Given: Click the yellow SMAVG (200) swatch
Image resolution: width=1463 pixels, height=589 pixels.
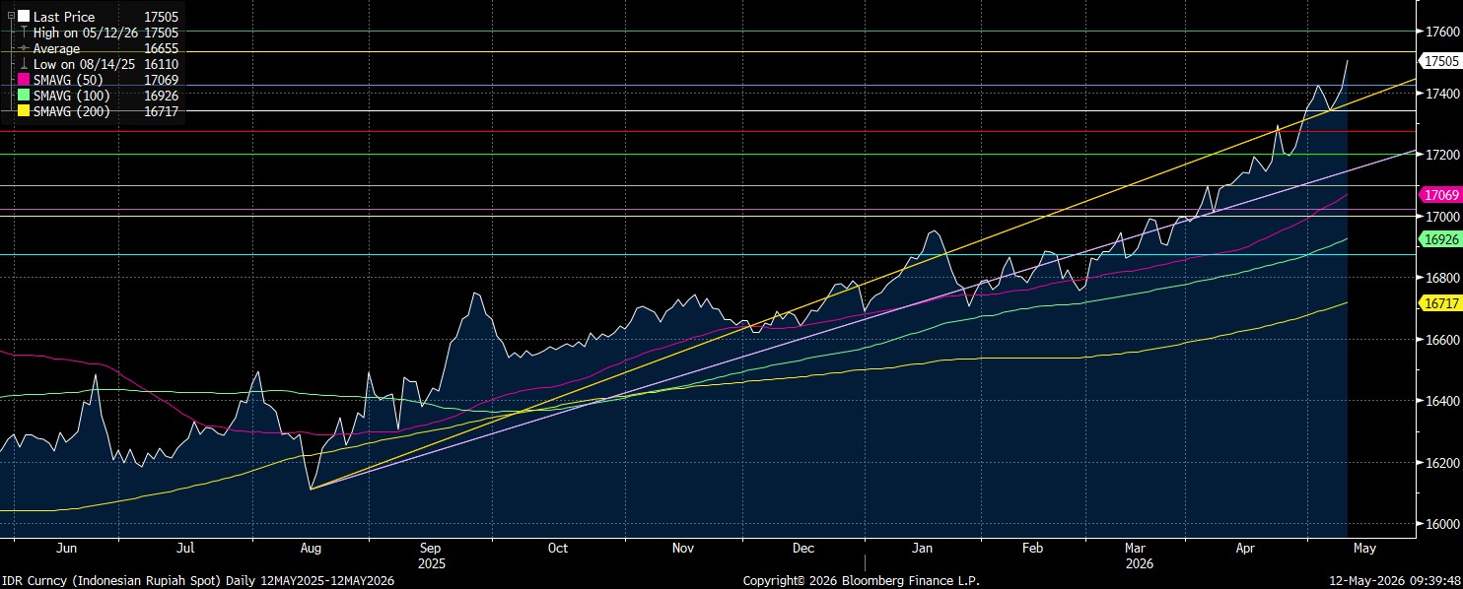Looking at the screenshot, I should click(24, 111).
